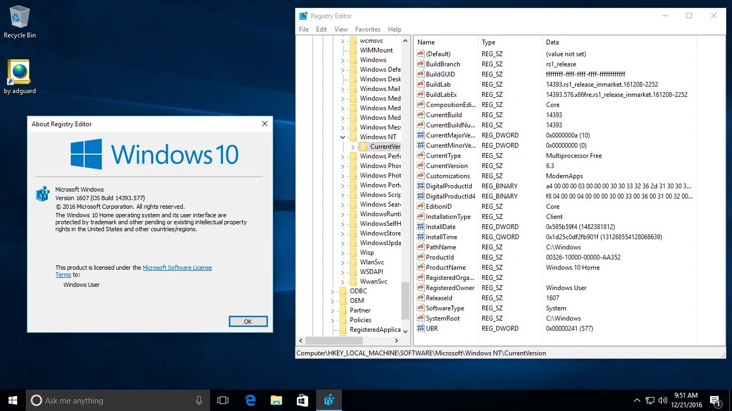Select the RegisteredOwner value name
Image resolution: width=732 pixels, height=411 pixels.
[x=450, y=288]
